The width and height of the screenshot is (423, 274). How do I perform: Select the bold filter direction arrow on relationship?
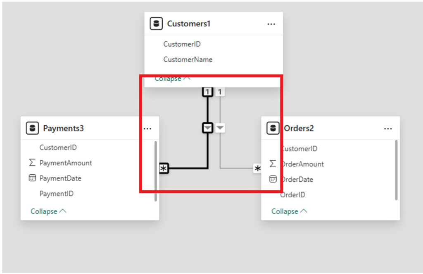pyautogui.click(x=208, y=128)
